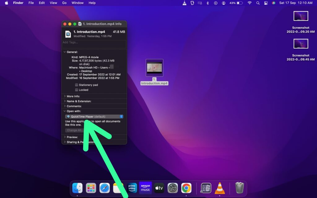Screen dimensions: 317x198
Task: Open the Go menu in the menu bar
Action: 64,3
